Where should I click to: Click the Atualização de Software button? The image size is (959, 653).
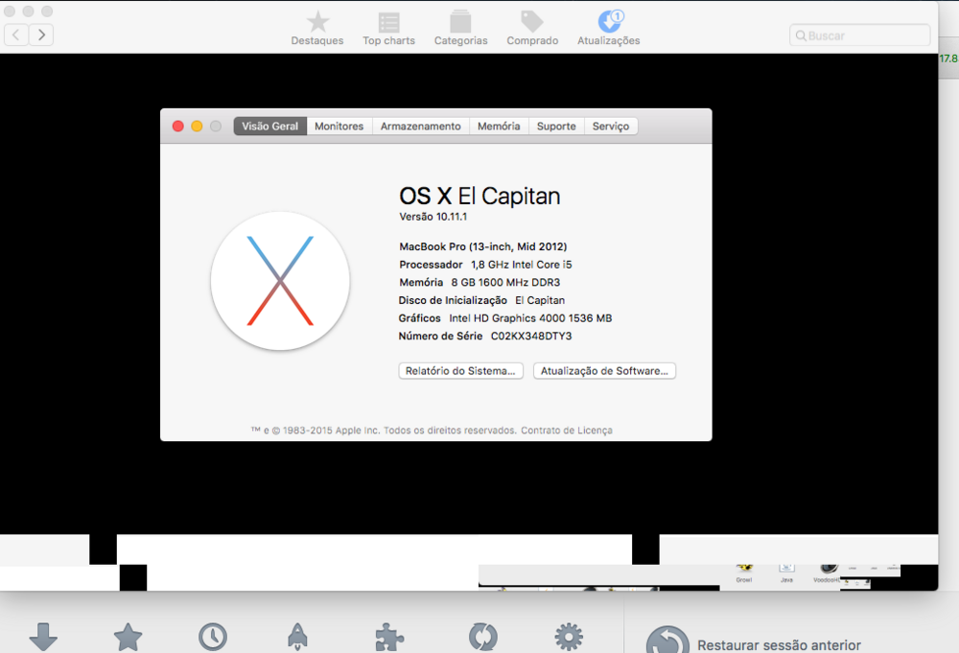(x=604, y=371)
